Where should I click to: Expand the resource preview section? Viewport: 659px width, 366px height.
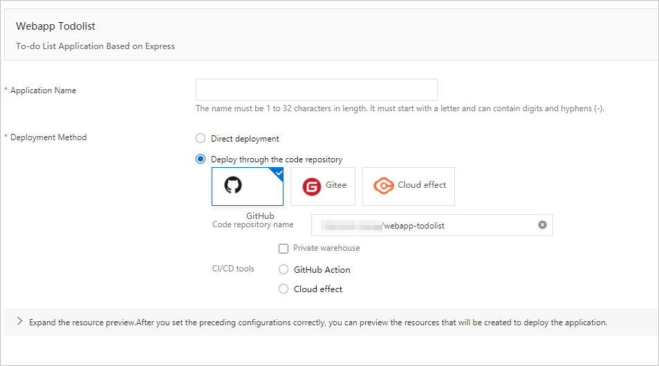tap(19, 322)
